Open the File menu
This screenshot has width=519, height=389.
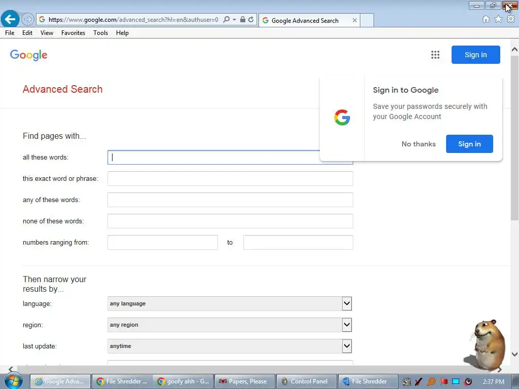pyautogui.click(x=10, y=33)
